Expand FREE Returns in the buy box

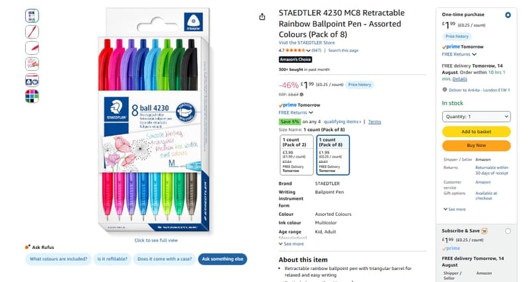(x=459, y=54)
